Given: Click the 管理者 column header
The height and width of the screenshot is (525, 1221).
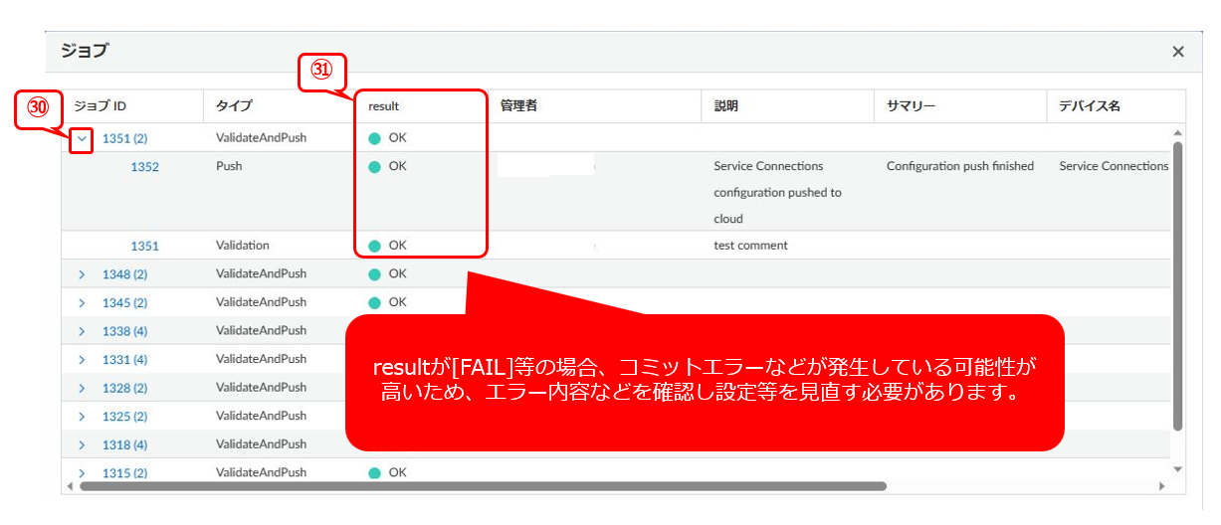Looking at the screenshot, I should tap(518, 105).
